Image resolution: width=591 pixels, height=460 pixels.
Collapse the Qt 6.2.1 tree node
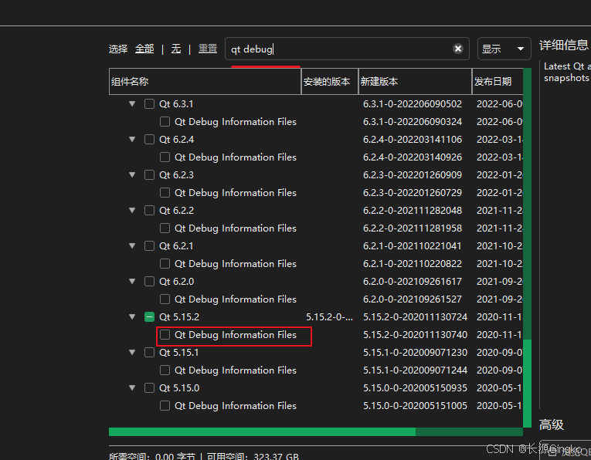[x=132, y=245]
